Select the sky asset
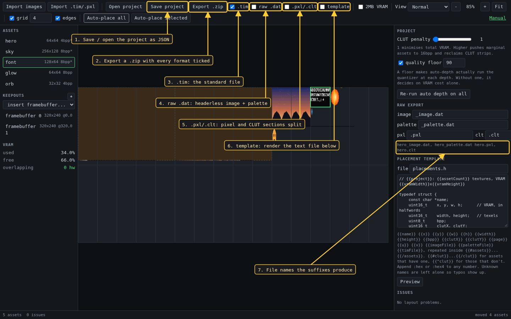The height and width of the screenshot is (319, 511). click(x=39, y=51)
